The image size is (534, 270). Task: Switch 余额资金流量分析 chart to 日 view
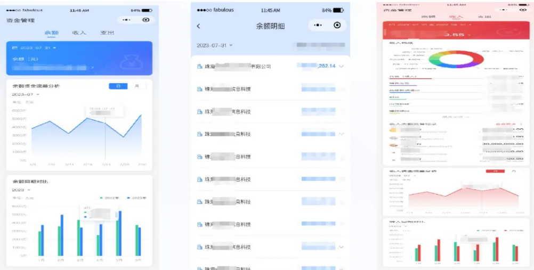118,86
